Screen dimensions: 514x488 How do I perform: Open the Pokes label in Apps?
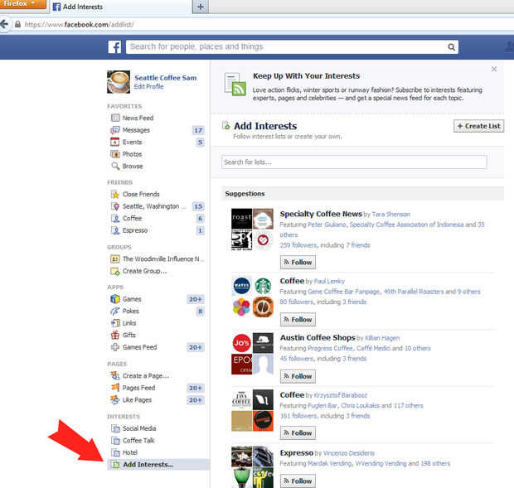(131, 312)
